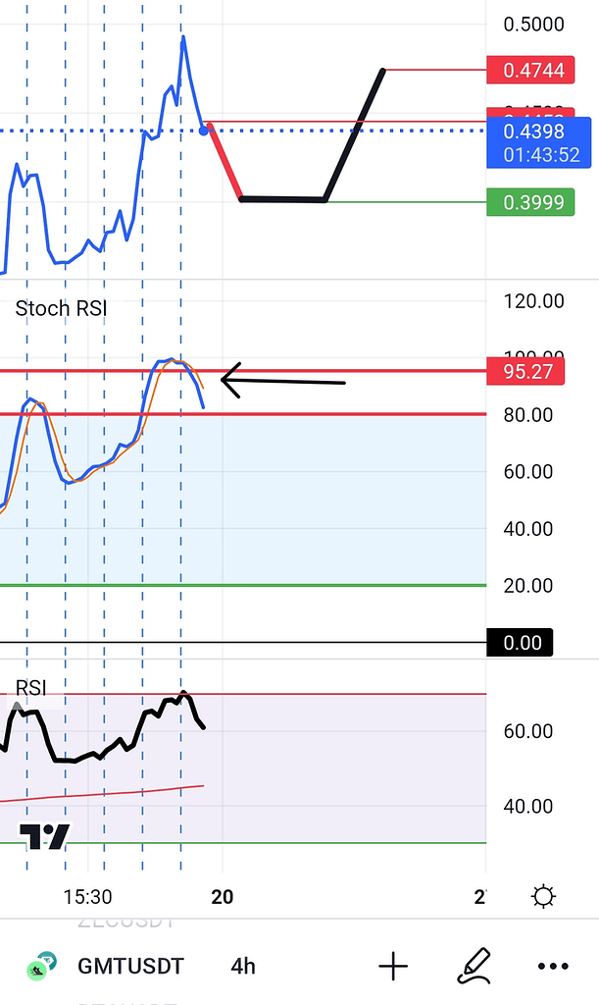Change the 4h timeframe
Image resolution: width=599 pixels, height=1005 pixels.
(243, 966)
